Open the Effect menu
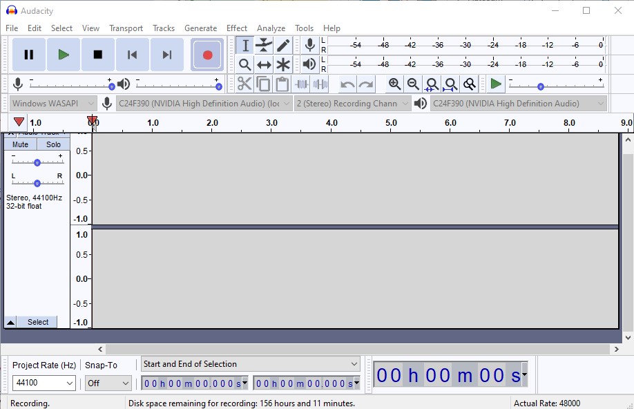 (x=237, y=28)
